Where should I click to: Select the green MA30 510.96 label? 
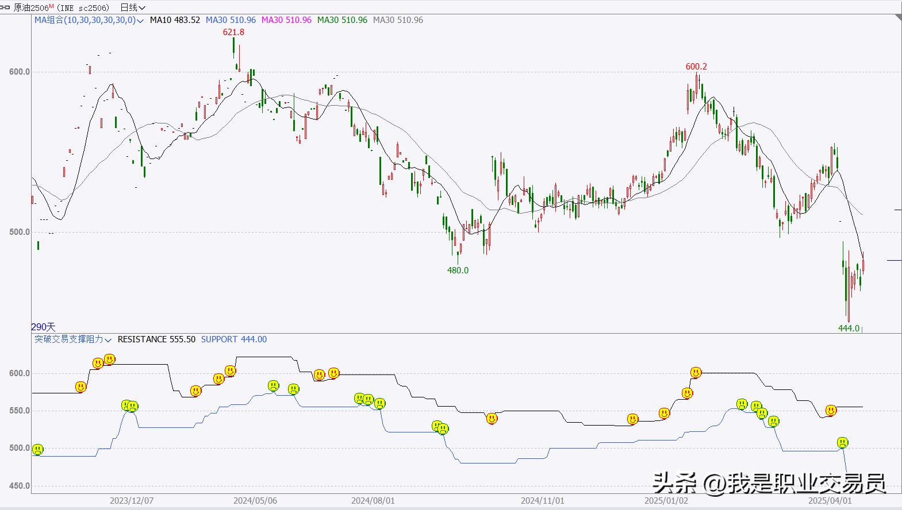click(x=342, y=20)
